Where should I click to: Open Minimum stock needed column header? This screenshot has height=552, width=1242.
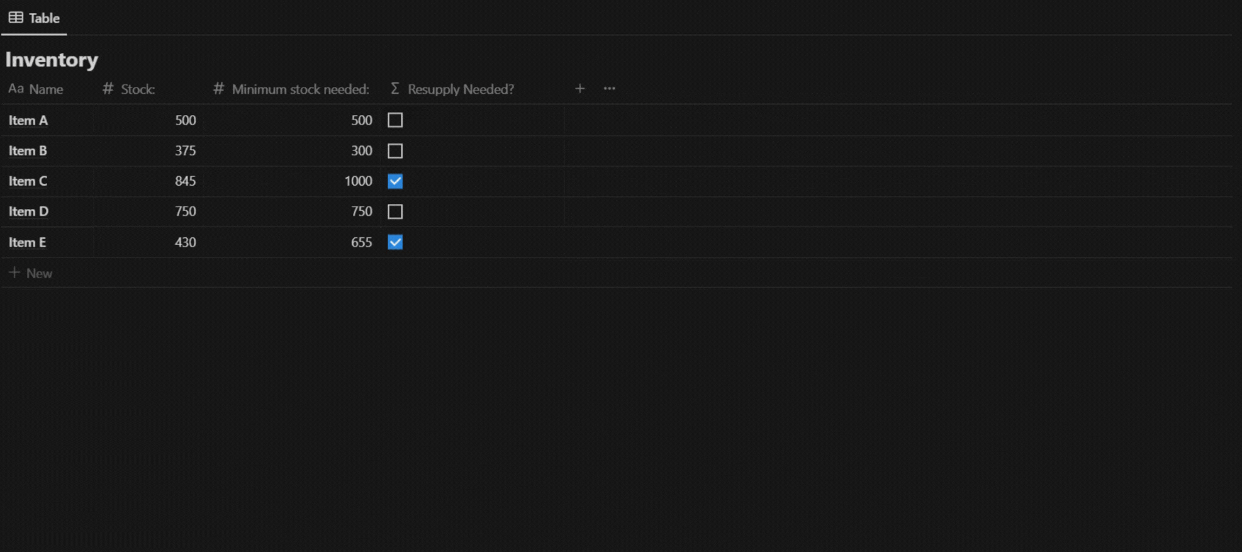click(x=293, y=89)
